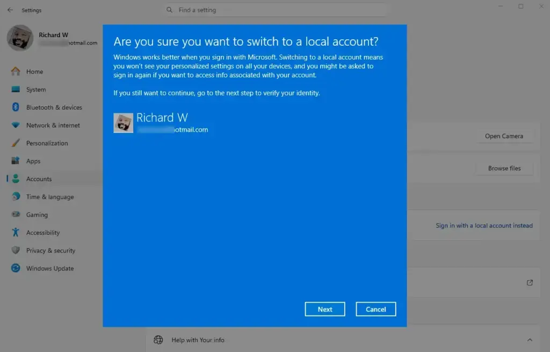Minimize the Settings window
The image size is (550, 352).
point(501,6)
